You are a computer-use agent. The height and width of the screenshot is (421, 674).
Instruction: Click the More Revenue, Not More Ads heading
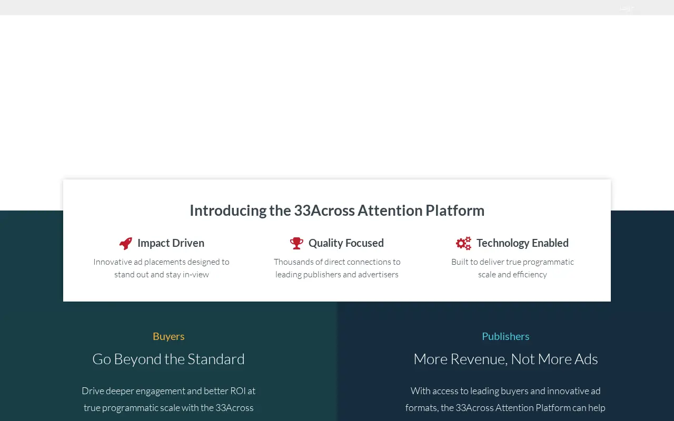[x=506, y=359]
